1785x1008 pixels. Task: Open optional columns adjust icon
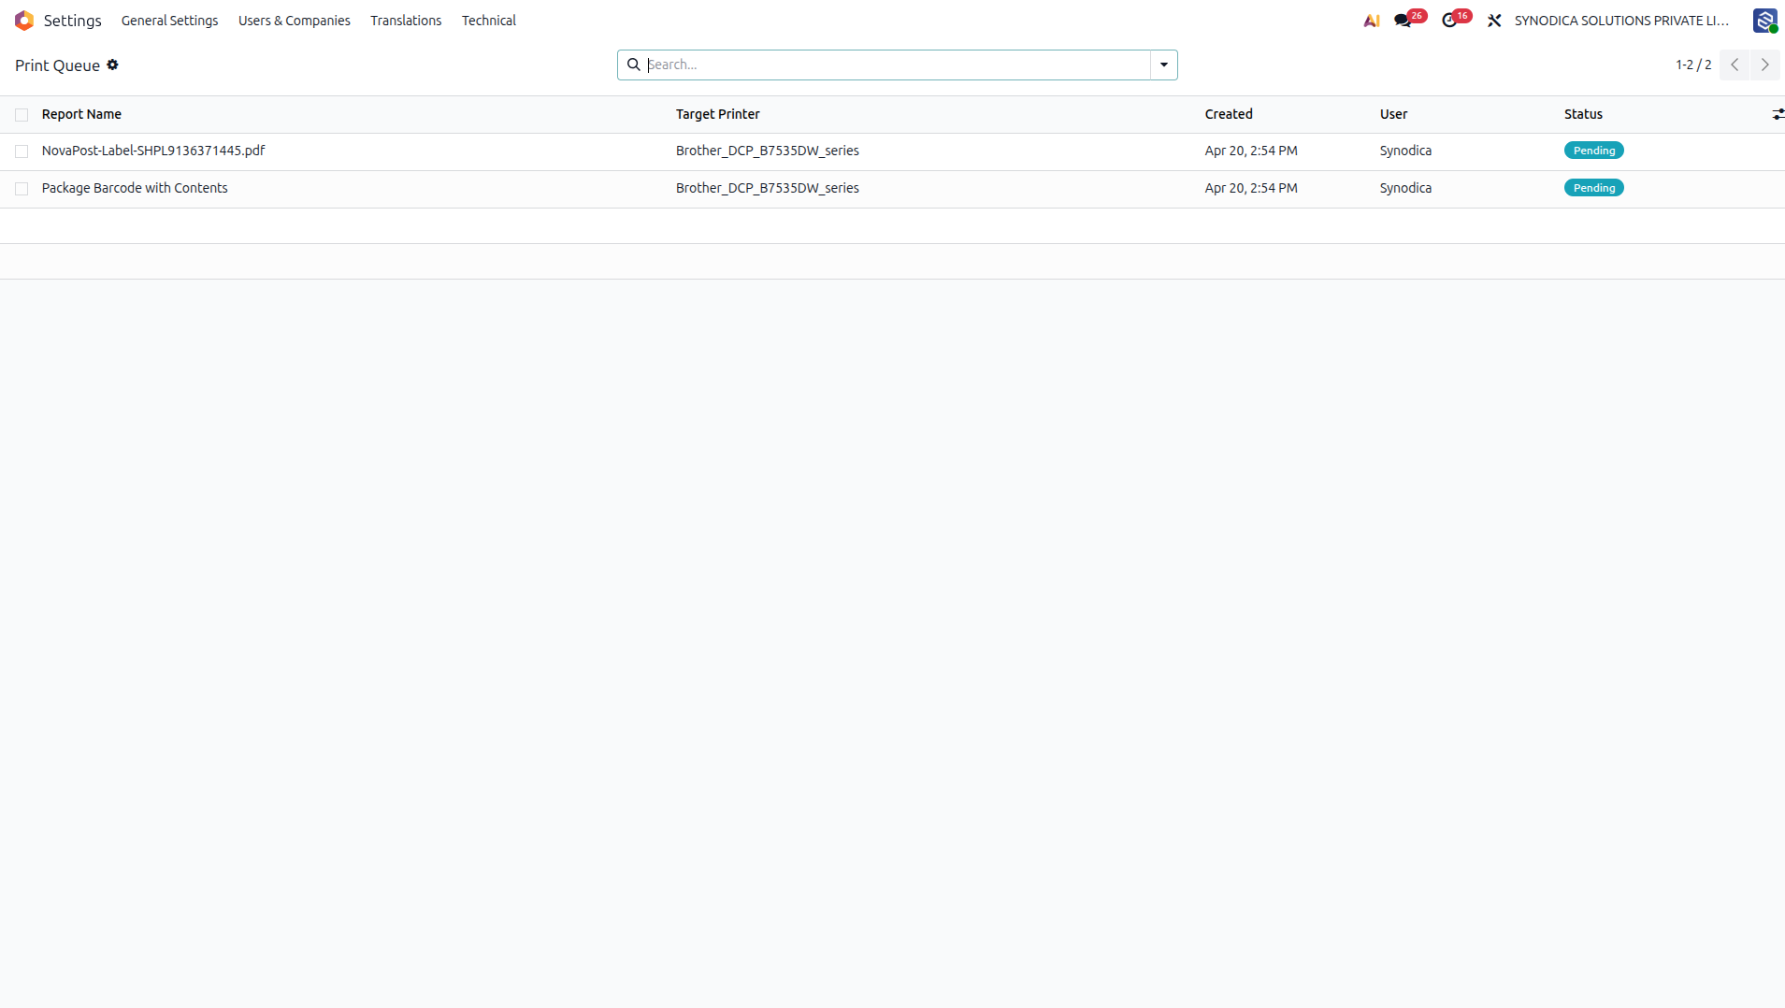pos(1778,114)
